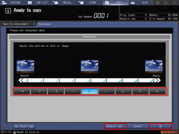Click the right arrow on sharpness scale
179x134 pixels.
[x=159, y=80]
